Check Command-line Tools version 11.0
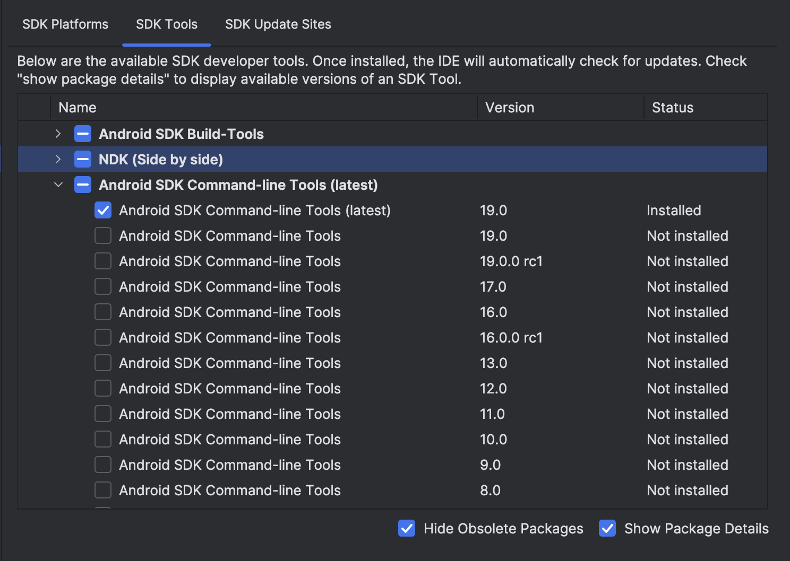Viewport: 790px width, 561px height. click(103, 414)
